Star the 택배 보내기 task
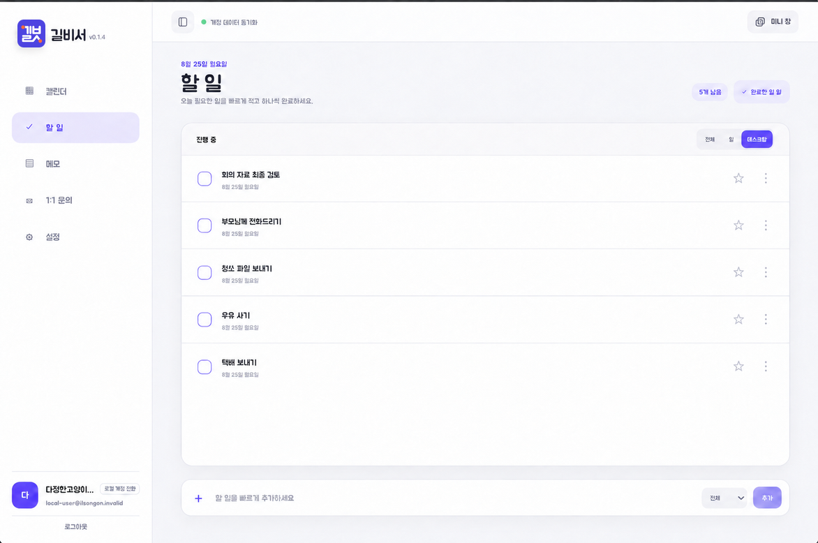The image size is (818, 543). 738,366
